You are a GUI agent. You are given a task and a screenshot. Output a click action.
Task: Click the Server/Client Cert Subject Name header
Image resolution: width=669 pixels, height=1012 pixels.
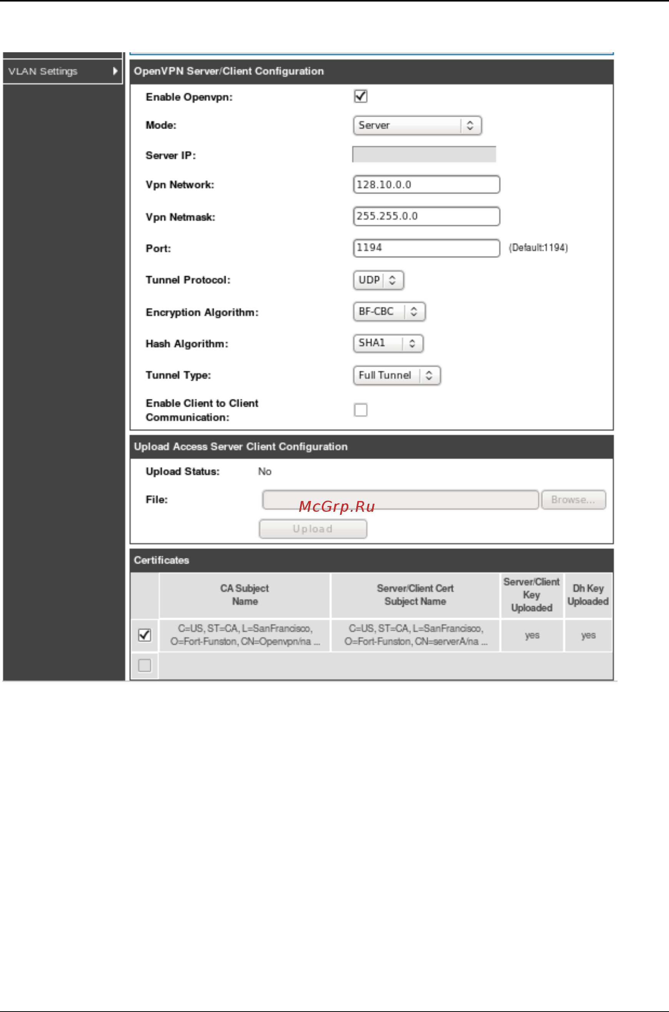point(415,595)
